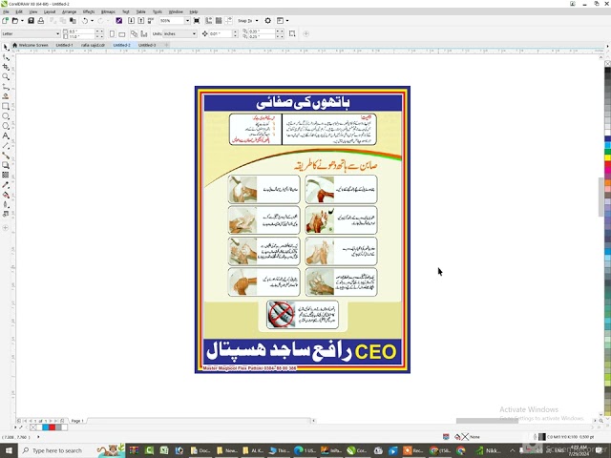
Task: Expand the Undo history arrow
Action: tap(92, 21)
